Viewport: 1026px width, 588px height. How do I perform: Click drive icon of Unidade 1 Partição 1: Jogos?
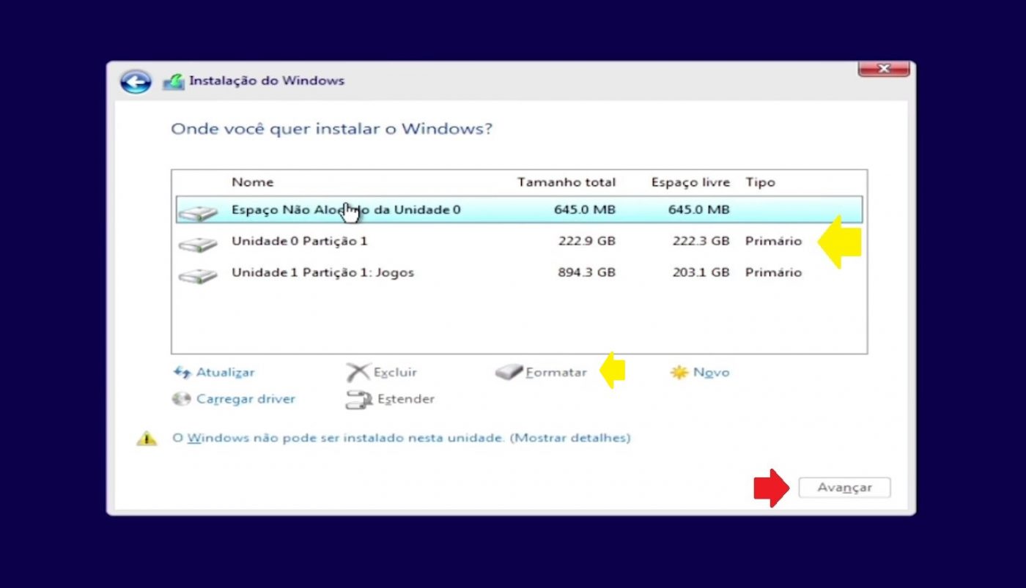pos(198,275)
